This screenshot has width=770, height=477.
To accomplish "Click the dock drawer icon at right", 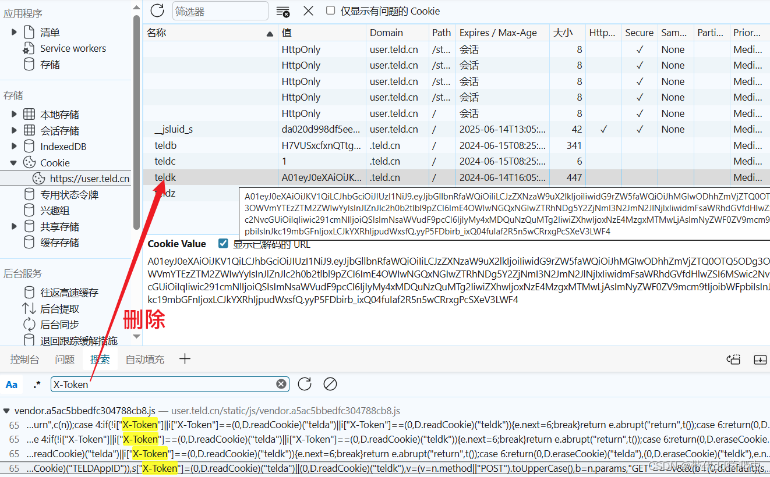I will pos(733,359).
